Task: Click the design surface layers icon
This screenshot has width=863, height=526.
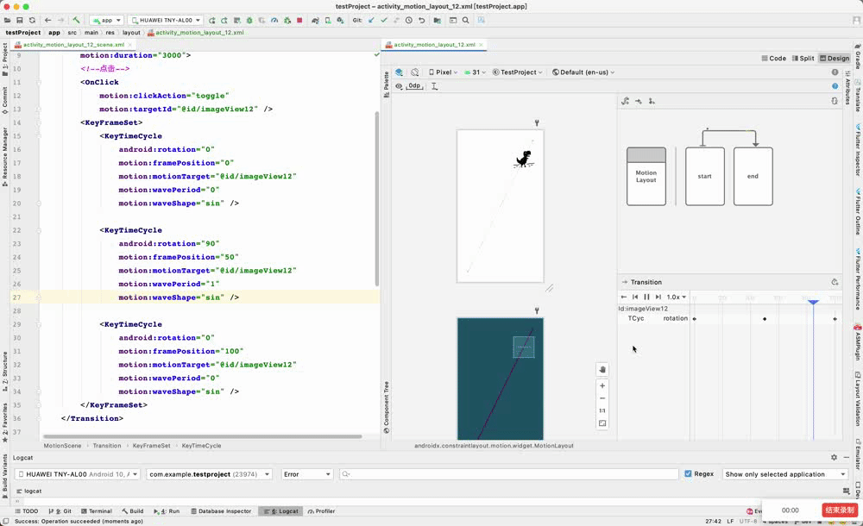Action: pyautogui.click(x=399, y=72)
